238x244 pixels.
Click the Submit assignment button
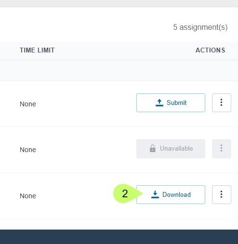coord(171,103)
